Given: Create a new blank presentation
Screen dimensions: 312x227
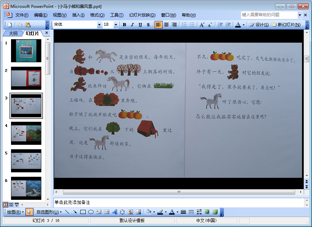Looking at the screenshot, I should pos(10,25).
